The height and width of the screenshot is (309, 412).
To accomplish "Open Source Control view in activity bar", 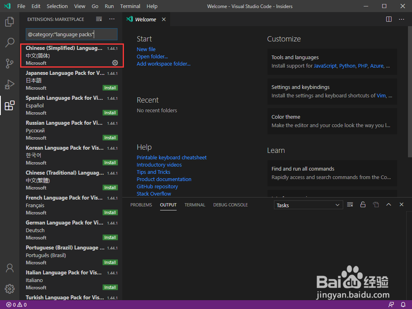I will pos(10,63).
